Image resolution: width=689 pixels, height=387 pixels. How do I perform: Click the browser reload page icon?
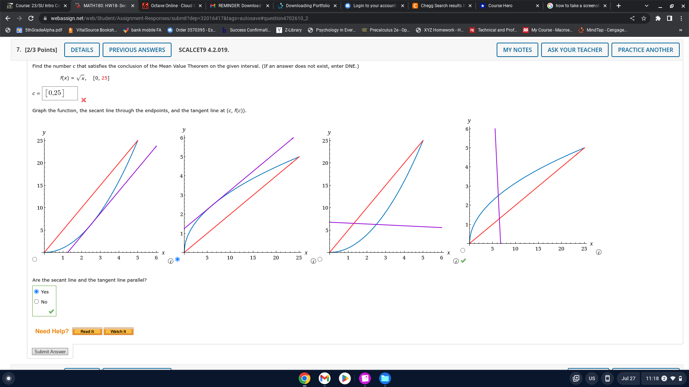tap(31, 18)
